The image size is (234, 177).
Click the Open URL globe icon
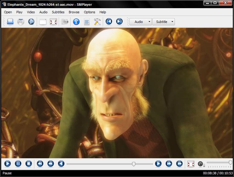pos(31,22)
